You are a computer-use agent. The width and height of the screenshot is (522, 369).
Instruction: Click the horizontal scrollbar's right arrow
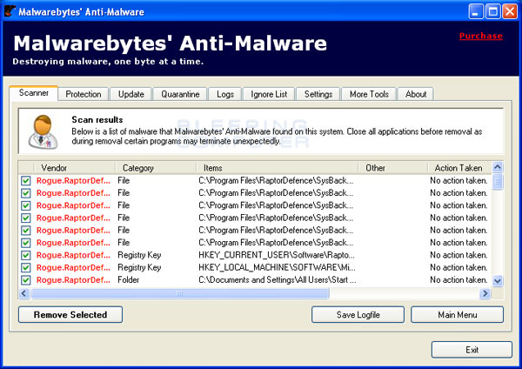click(485, 293)
